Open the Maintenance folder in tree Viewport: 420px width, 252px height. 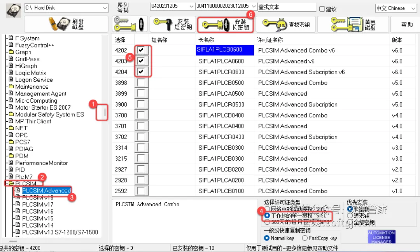31,87
